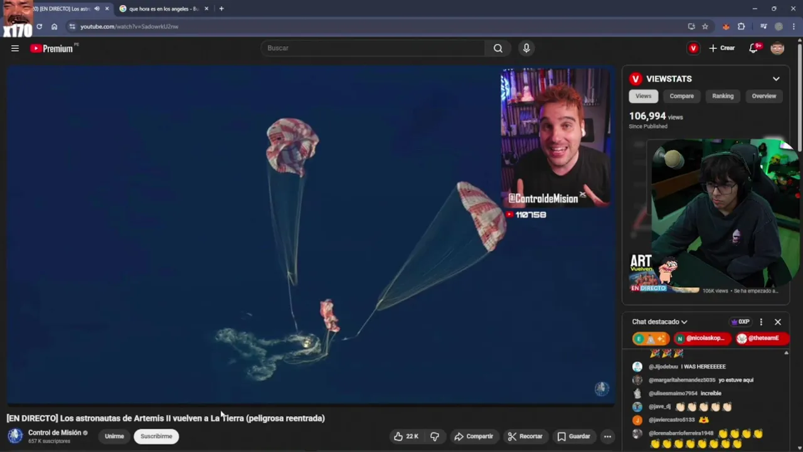Click @javiercastro5133 chat username
Viewport: 803px width, 452px height.
[671, 420]
